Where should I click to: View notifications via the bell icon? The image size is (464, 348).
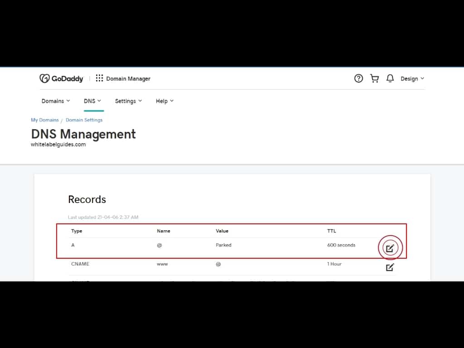390,78
